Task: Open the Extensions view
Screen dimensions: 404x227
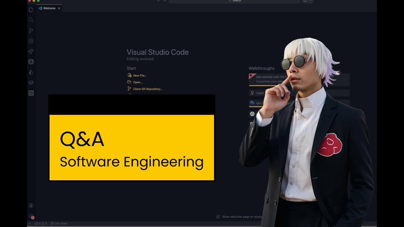Action: pyautogui.click(x=31, y=41)
